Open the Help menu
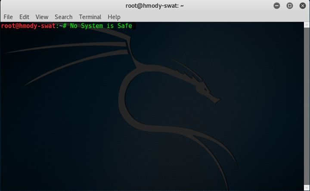Image resolution: width=310 pixels, height=191 pixels. (114, 17)
